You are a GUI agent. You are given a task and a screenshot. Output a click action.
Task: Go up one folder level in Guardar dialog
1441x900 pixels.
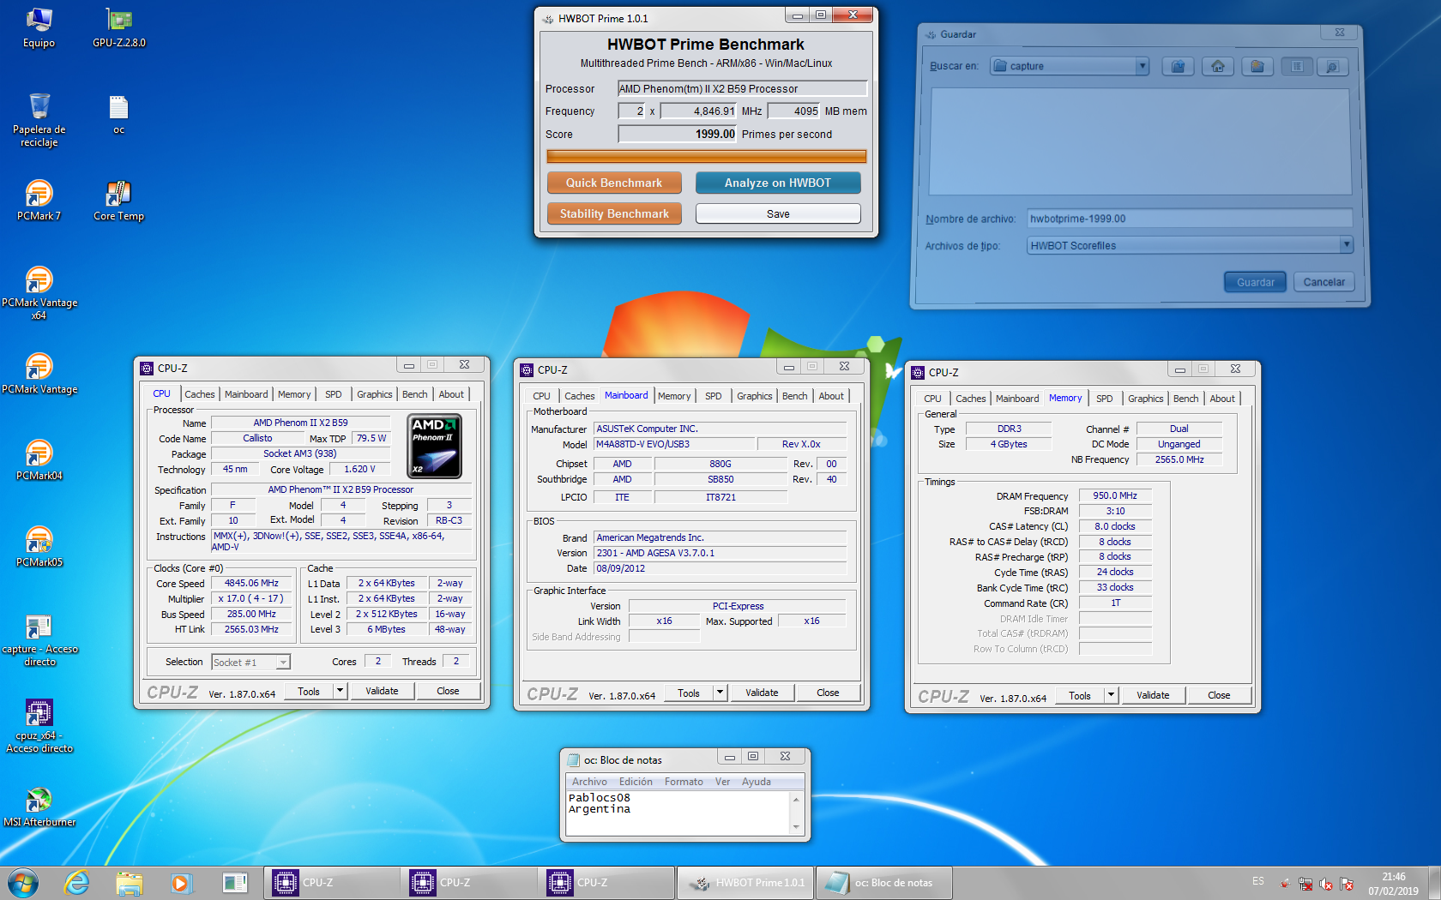coord(1179,67)
